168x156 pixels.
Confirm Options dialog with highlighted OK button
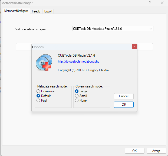(x=124, y=105)
